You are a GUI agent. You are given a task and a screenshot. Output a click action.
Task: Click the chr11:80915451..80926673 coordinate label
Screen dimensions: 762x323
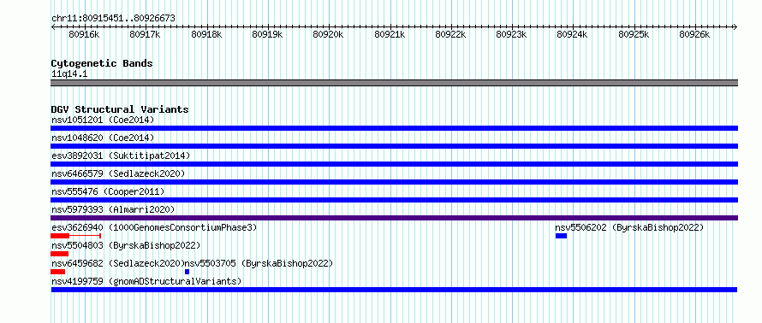pos(113,19)
